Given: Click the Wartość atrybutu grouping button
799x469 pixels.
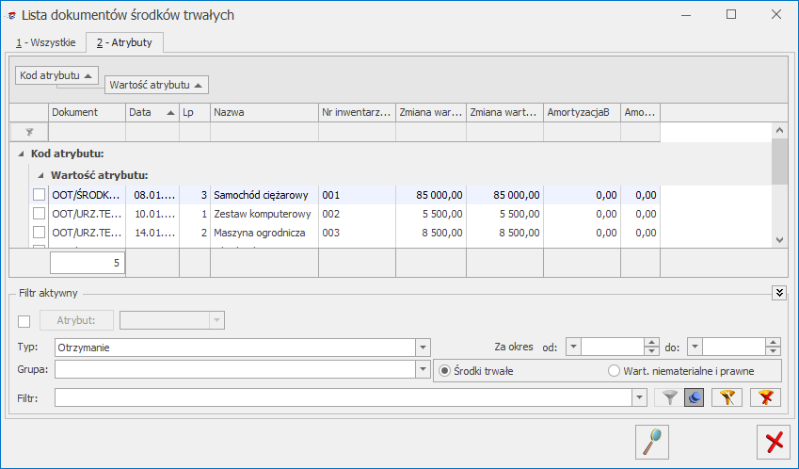Looking at the screenshot, I should pos(156,85).
